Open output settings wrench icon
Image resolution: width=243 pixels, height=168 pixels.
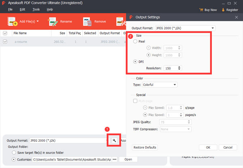coord(114,140)
